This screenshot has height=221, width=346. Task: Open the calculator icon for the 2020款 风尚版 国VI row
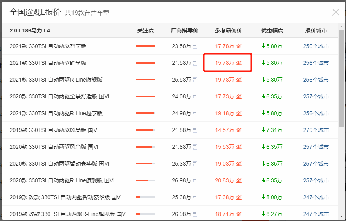(195, 147)
